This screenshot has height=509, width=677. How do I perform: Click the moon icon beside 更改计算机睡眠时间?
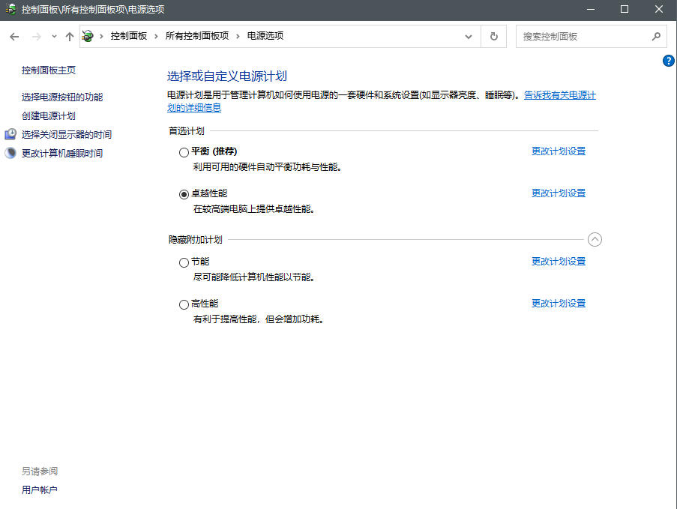pos(10,153)
